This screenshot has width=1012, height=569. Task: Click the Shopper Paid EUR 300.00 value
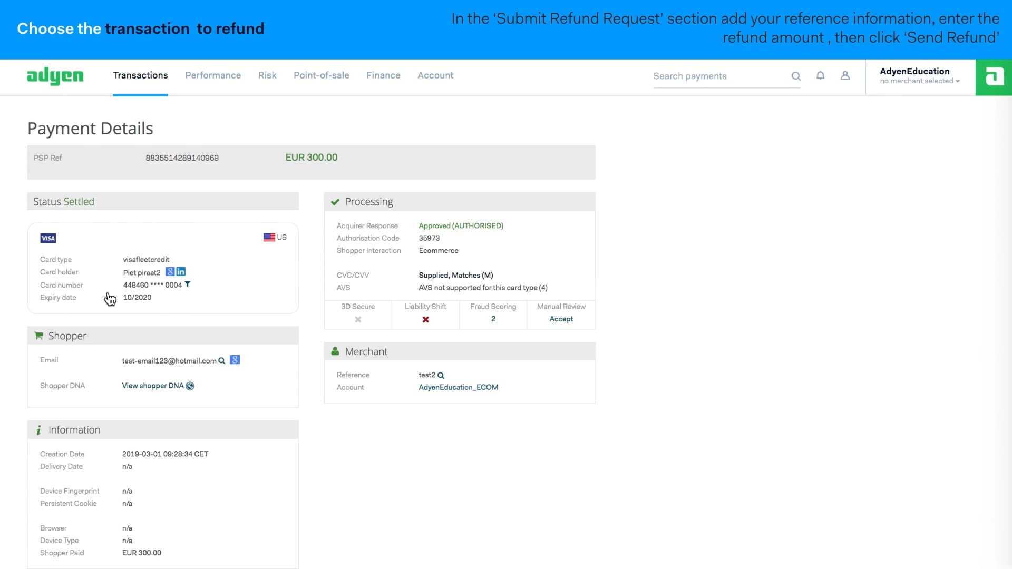point(142,553)
